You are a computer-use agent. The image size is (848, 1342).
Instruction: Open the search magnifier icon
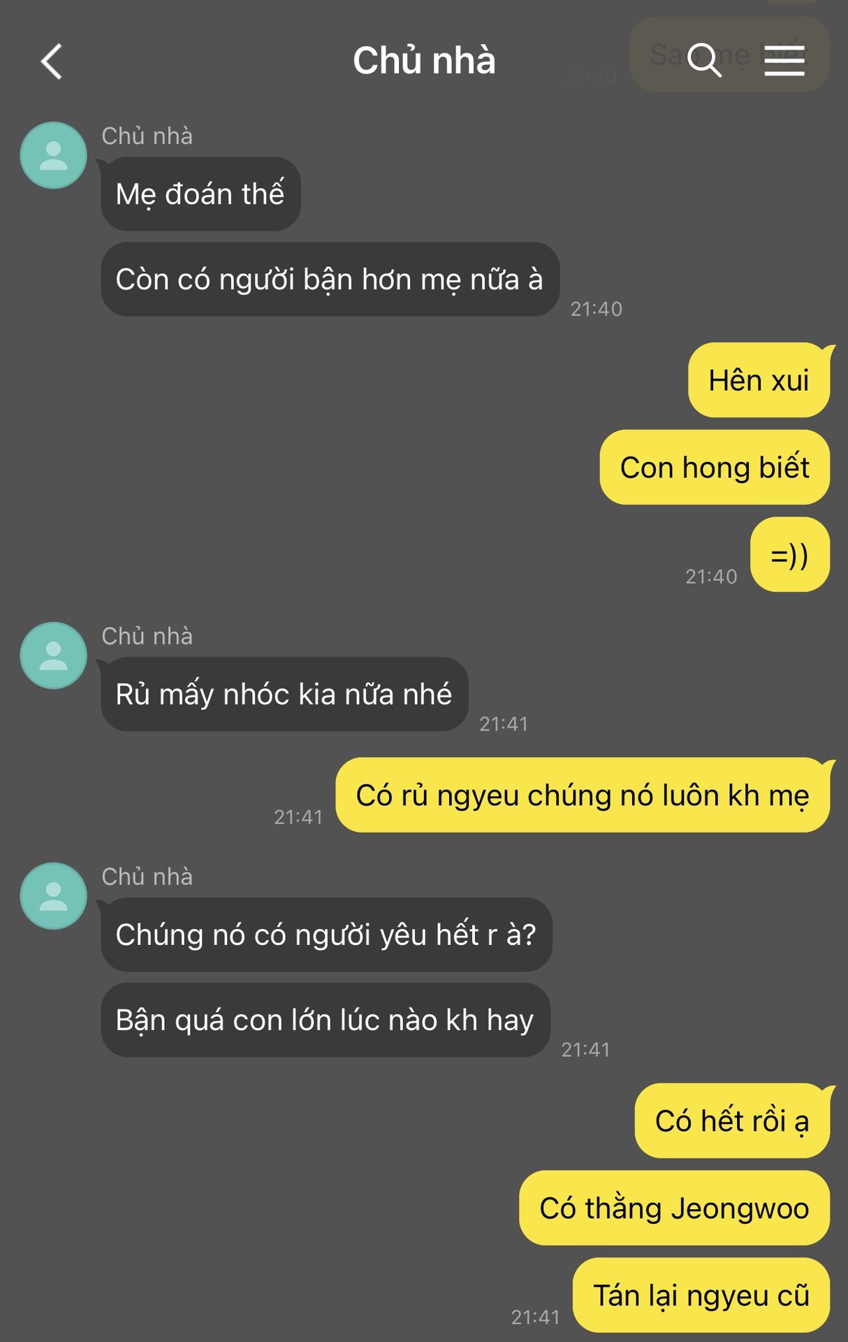[x=703, y=59]
